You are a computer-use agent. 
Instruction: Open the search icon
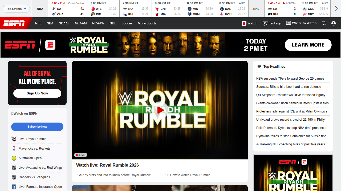324,23
